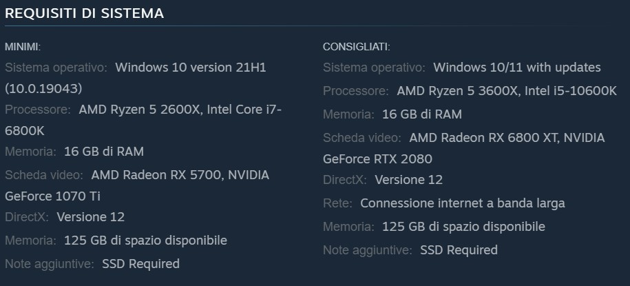Click the "6800K" processor text
The height and width of the screenshot is (286, 630).
tap(24, 130)
